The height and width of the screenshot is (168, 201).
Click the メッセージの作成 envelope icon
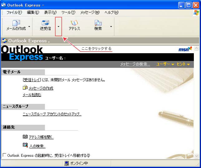pyautogui.click(x=25, y=88)
